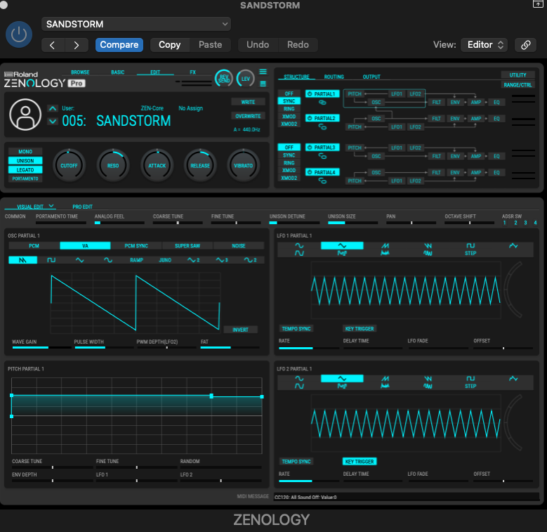Switch to the BROWSE tab
This screenshot has height=532, width=547.
pos(80,72)
